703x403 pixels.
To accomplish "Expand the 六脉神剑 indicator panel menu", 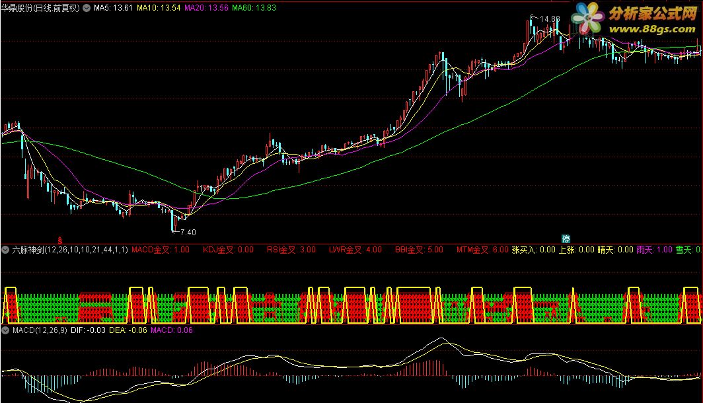I will pyautogui.click(x=5, y=250).
